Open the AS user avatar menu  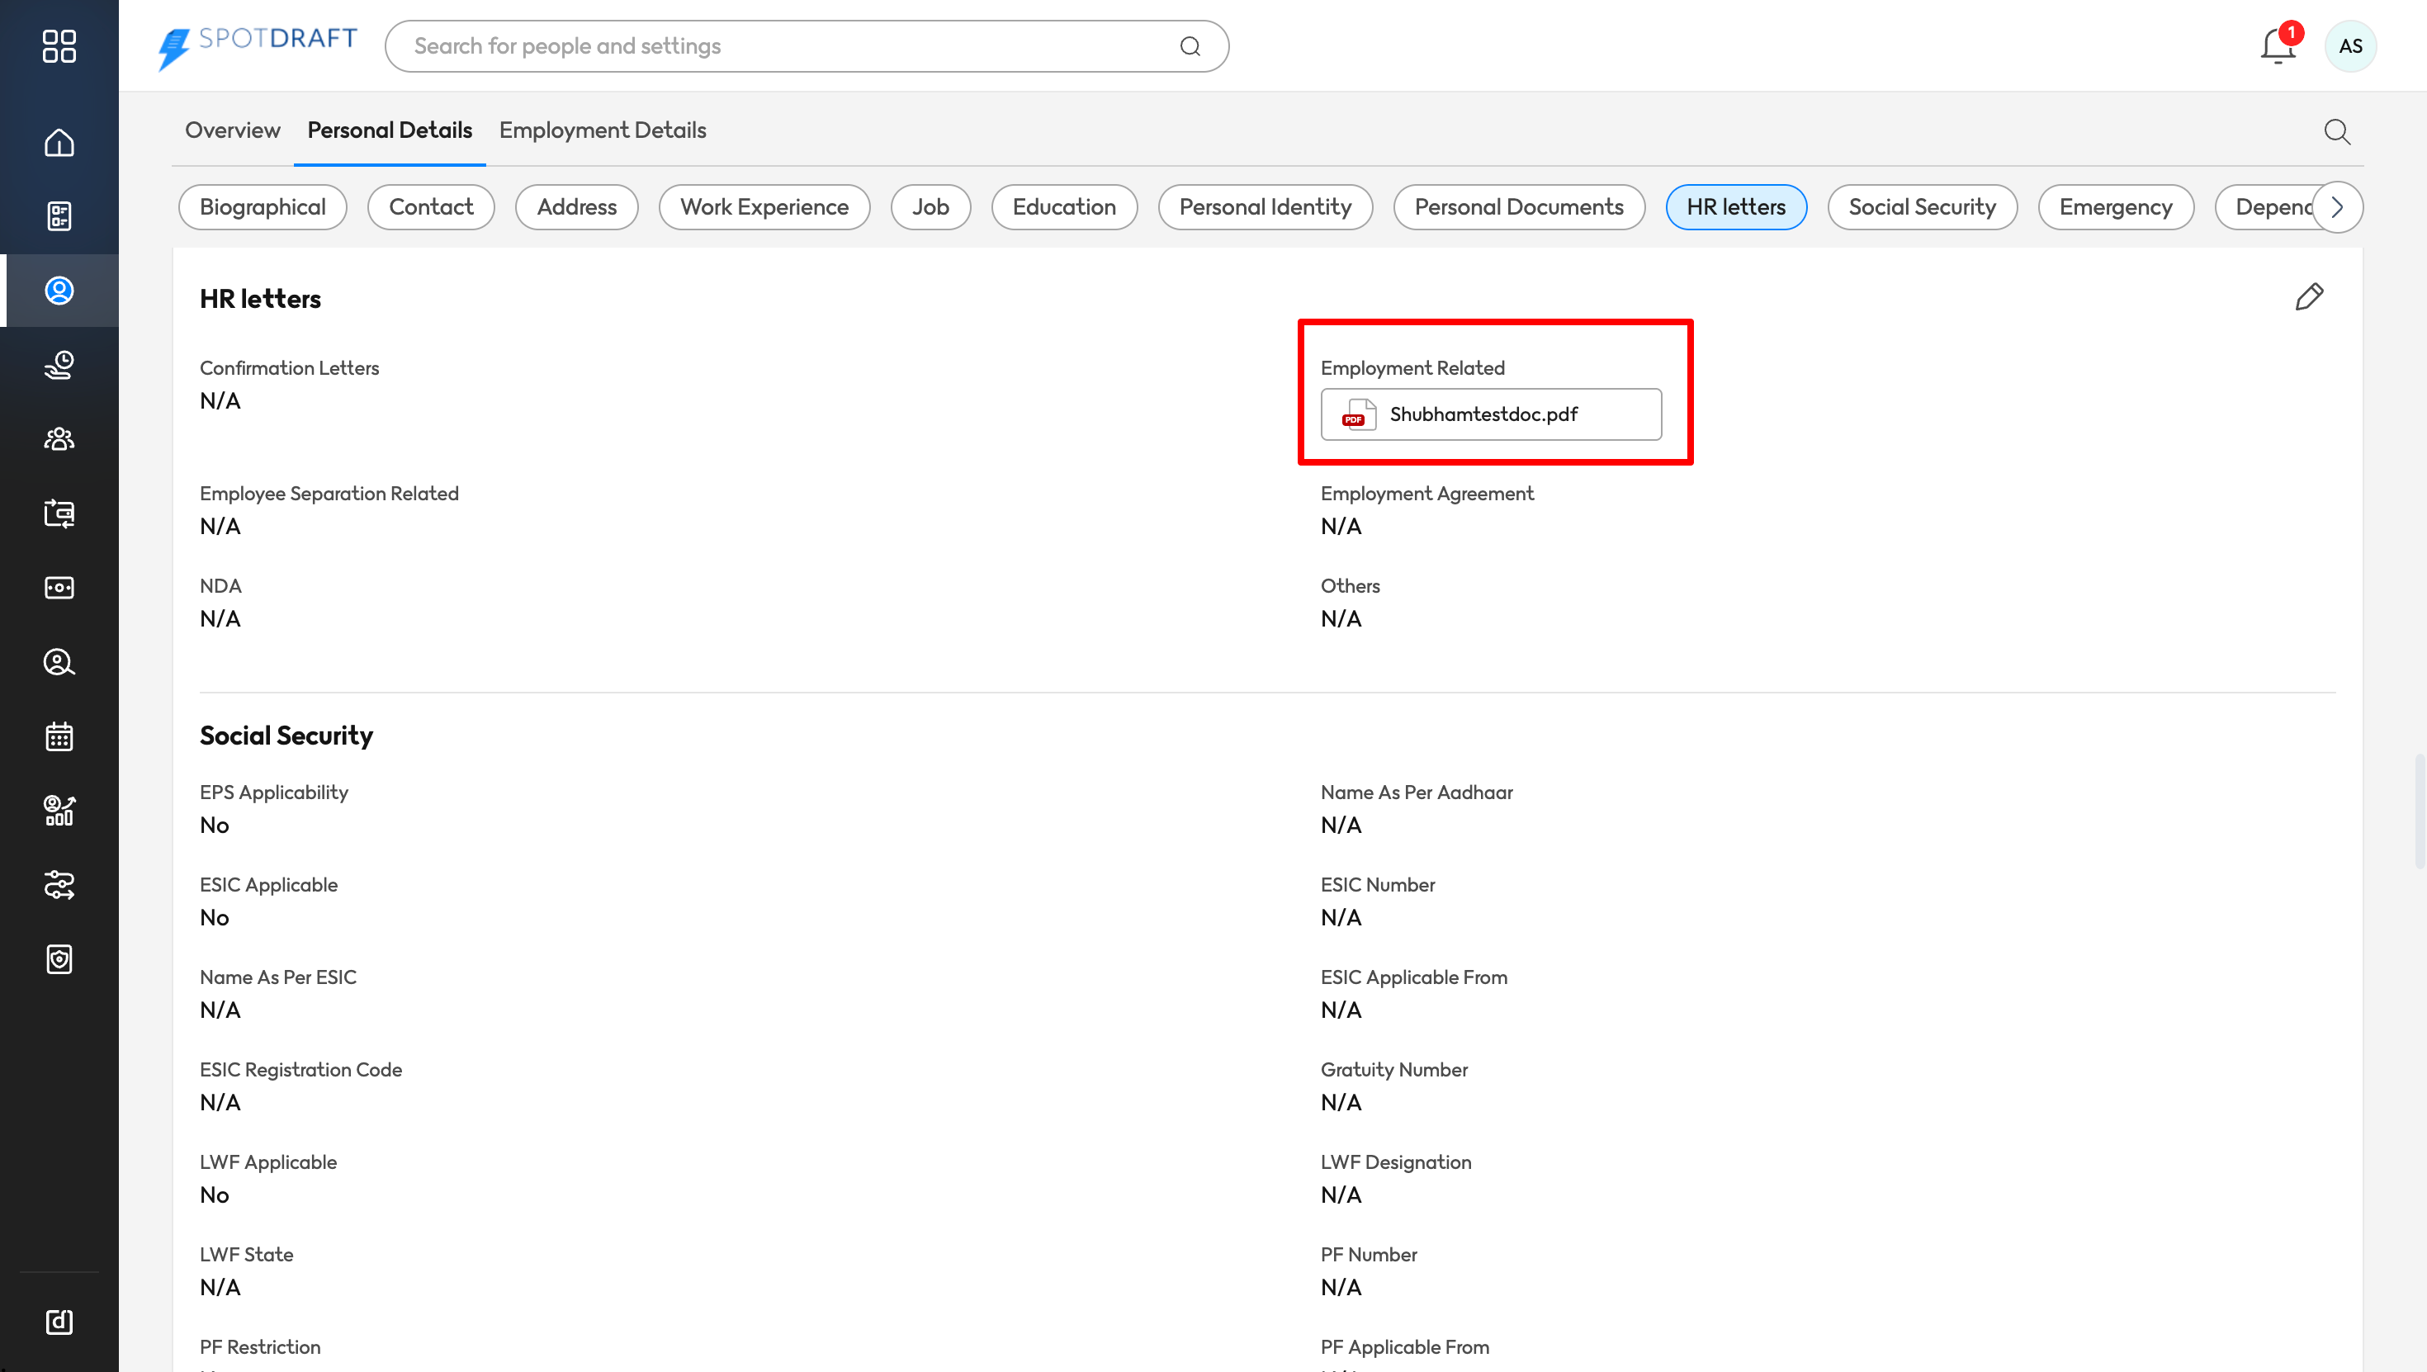tap(2349, 46)
